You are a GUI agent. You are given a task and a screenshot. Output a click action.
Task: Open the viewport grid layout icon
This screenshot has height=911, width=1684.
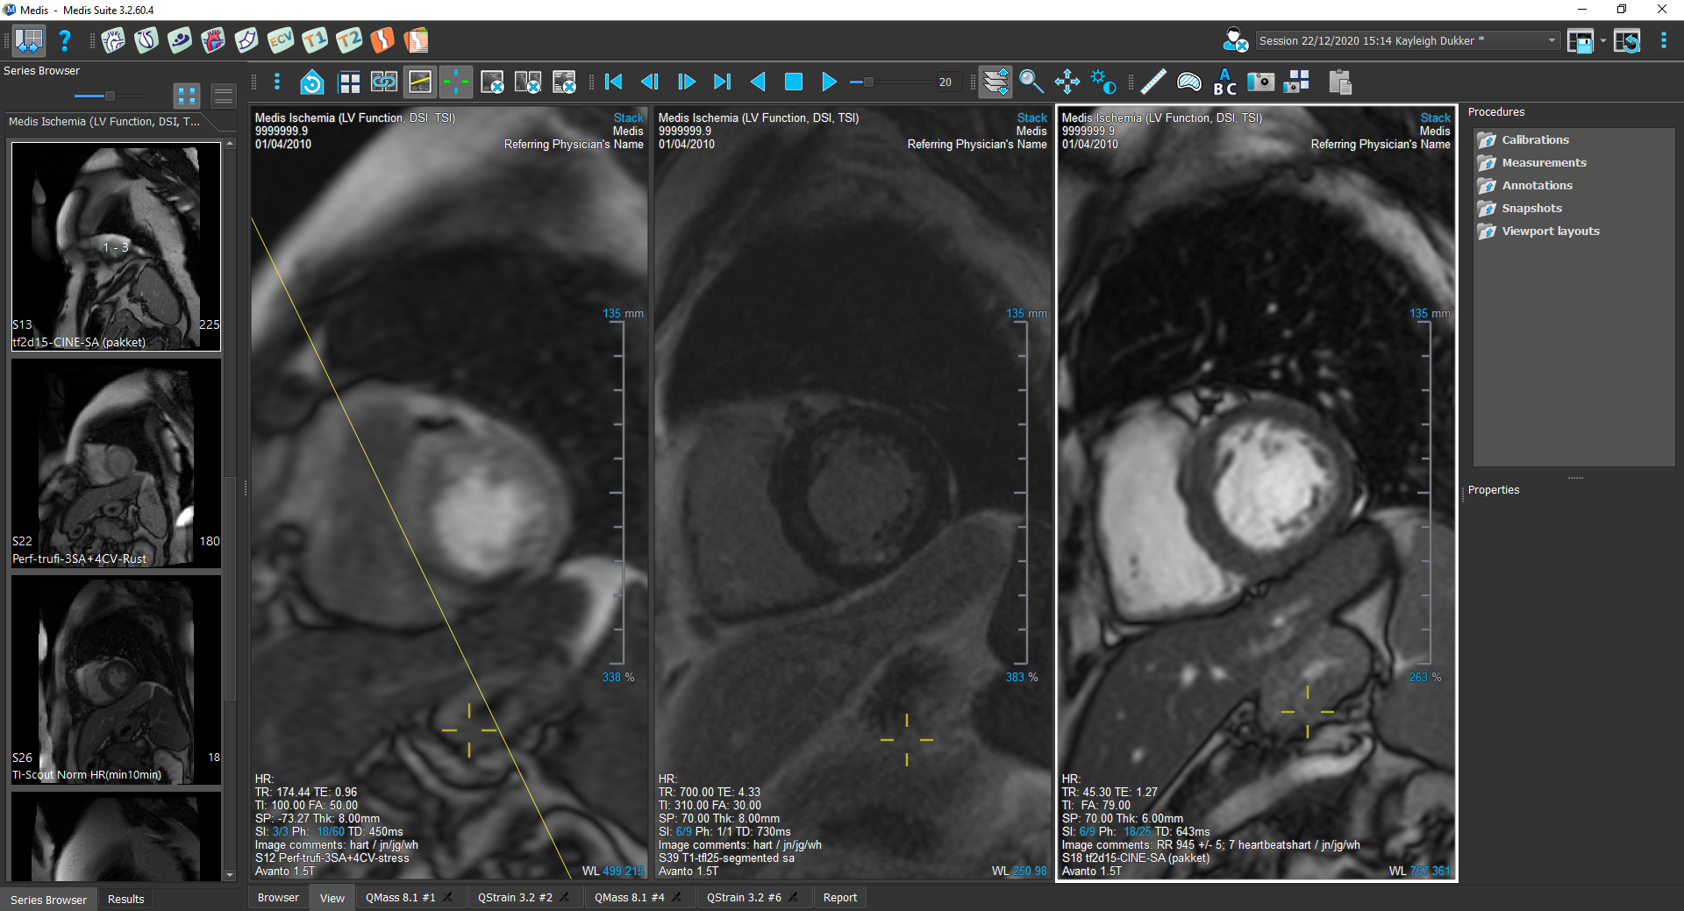point(349,82)
